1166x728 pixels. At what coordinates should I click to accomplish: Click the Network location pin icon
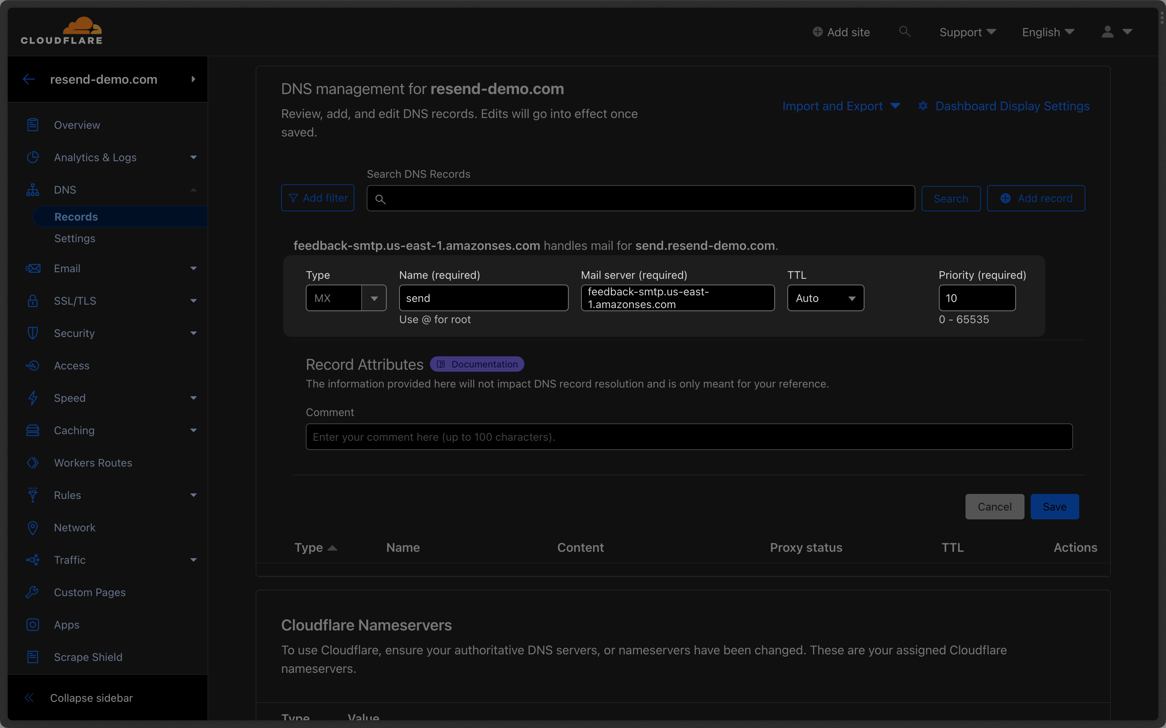(33, 528)
